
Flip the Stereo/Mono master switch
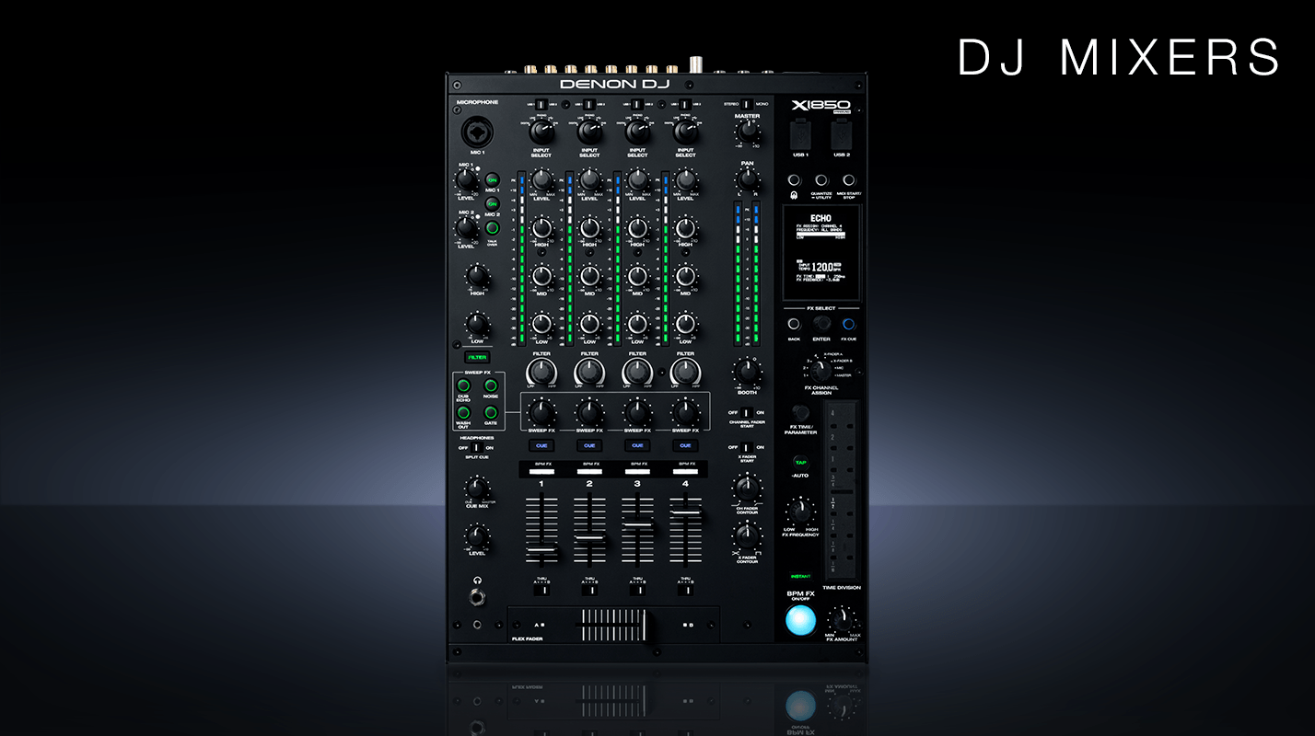[x=747, y=105]
